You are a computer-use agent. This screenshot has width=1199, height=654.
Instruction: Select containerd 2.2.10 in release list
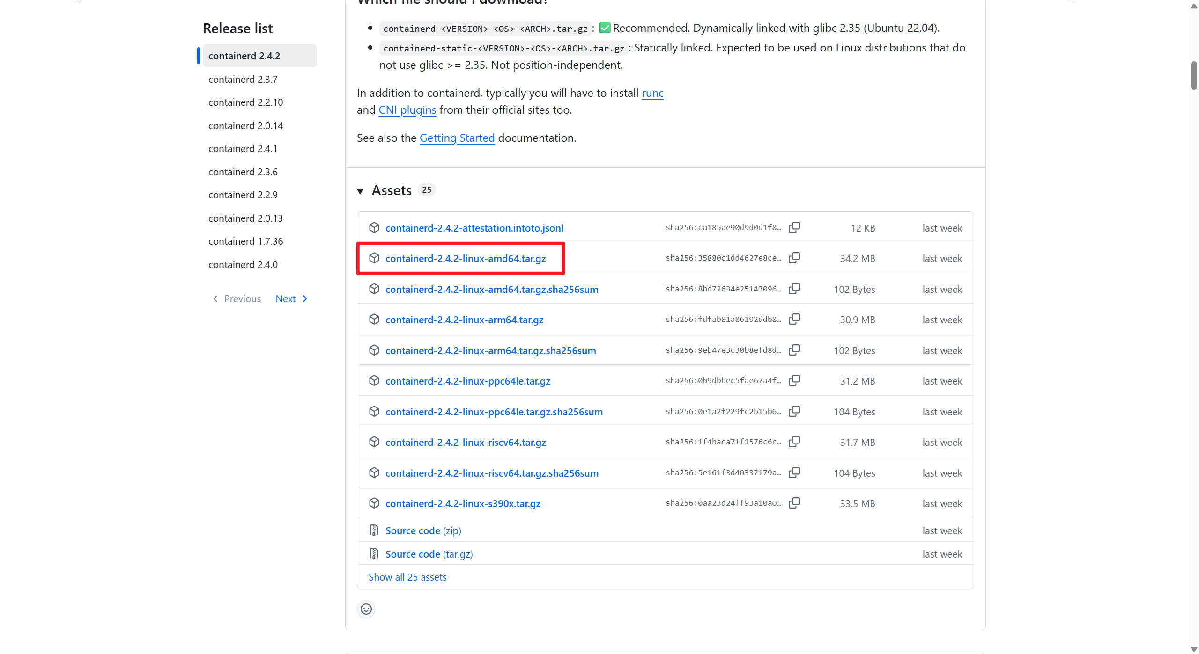[x=245, y=102]
